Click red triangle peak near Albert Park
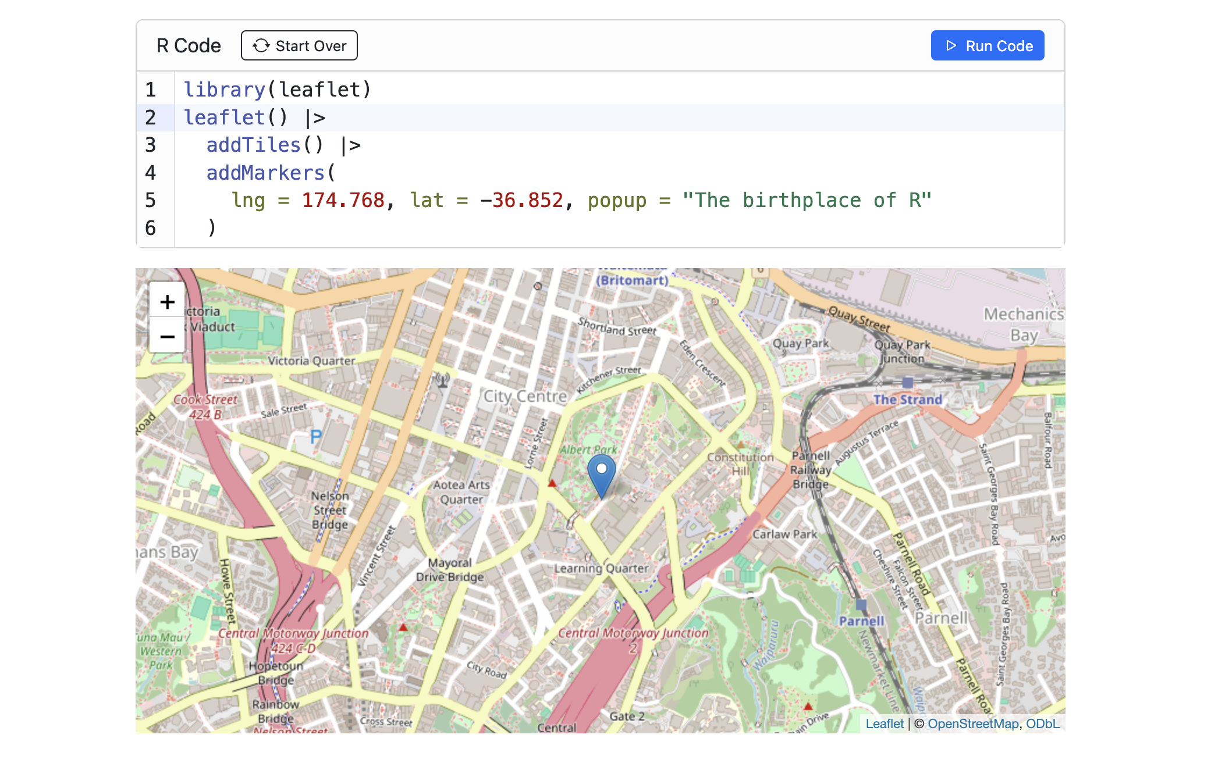Screen dimensions: 1229x763 click(552, 483)
